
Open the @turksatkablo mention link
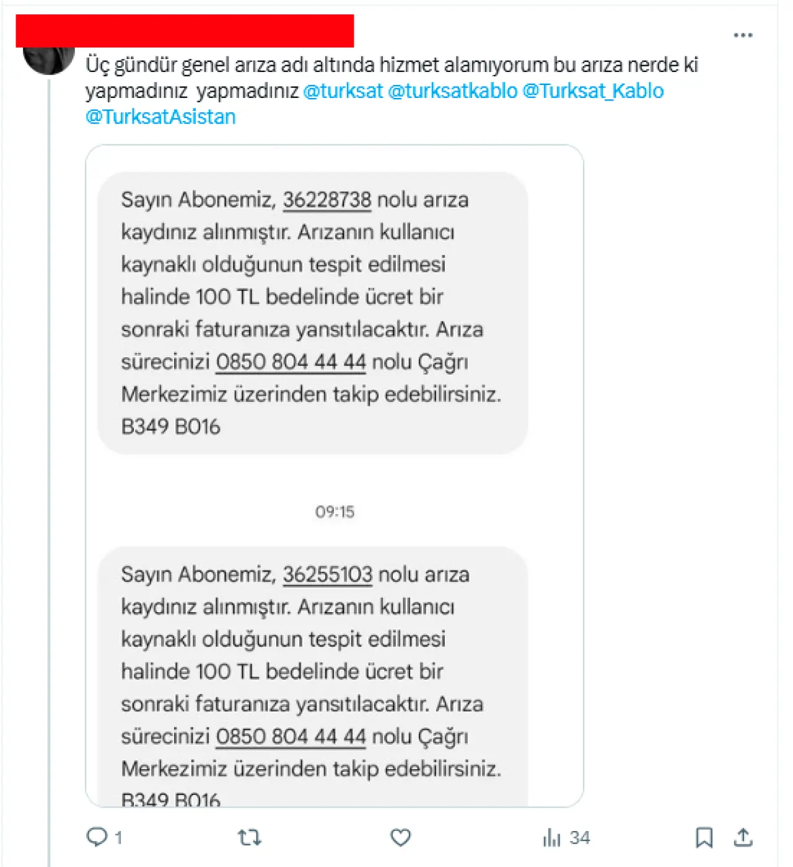pyautogui.click(x=452, y=91)
